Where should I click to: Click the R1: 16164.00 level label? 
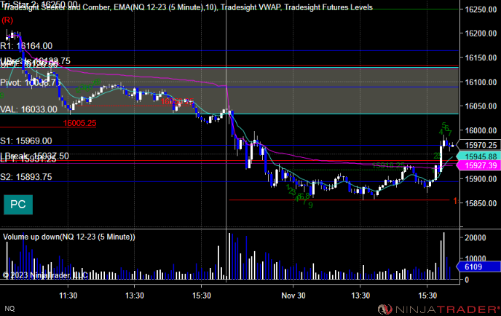pyautogui.click(x=26, y=46)
